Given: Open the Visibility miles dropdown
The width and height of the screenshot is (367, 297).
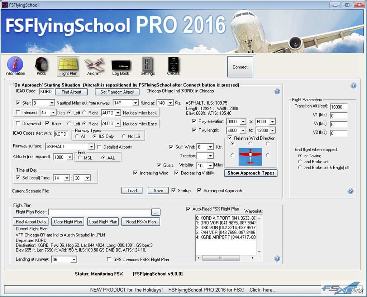Looking at the screenshot, I should point(210,166).
